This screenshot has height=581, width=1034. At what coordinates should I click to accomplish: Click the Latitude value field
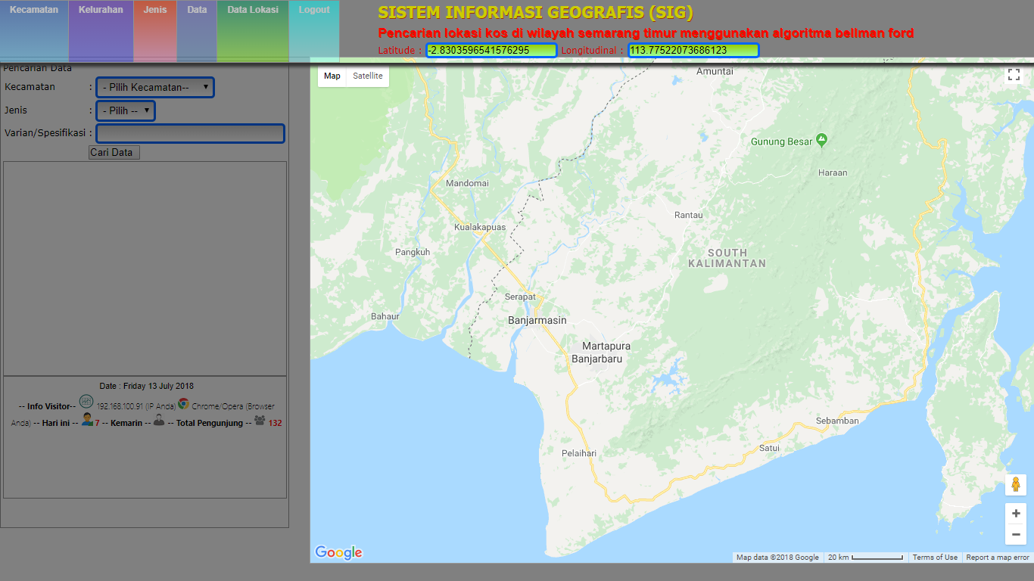point(491,51)
